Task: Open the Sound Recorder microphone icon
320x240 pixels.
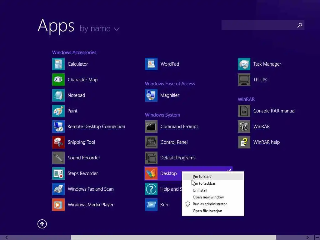Action: [58, 158]
